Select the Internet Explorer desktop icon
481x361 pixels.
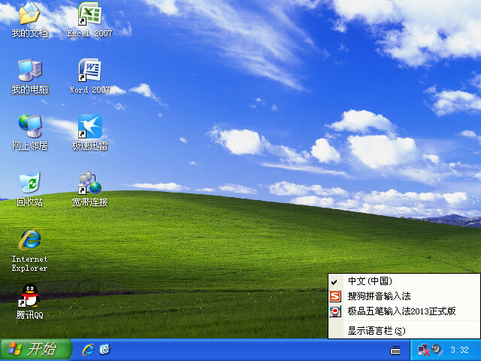(30, 239)
